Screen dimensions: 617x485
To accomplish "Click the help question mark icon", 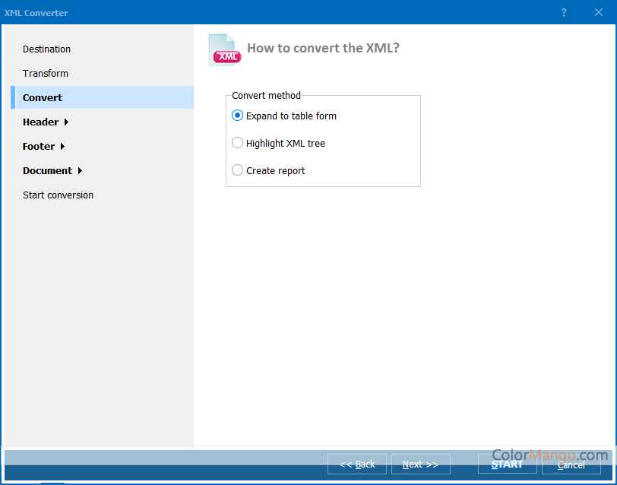I will [564, 12].
